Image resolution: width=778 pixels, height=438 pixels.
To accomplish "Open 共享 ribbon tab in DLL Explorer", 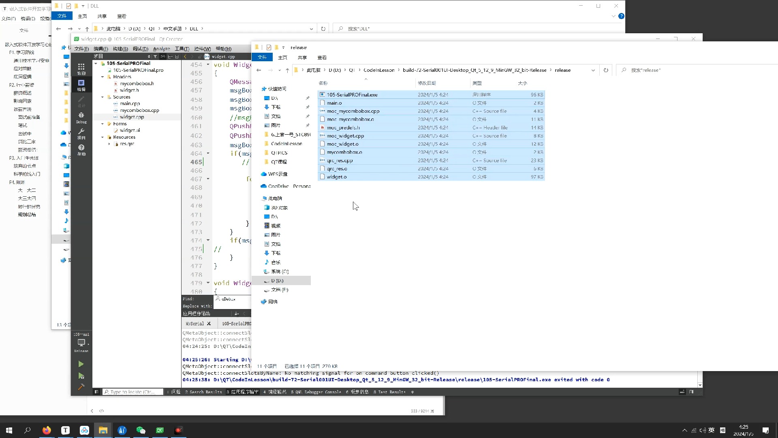I will tap(102, 16).
